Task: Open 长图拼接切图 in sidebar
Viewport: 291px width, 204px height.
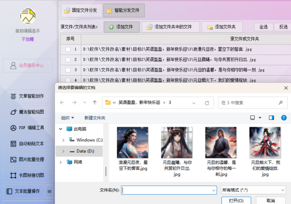Action: [28, 175]
